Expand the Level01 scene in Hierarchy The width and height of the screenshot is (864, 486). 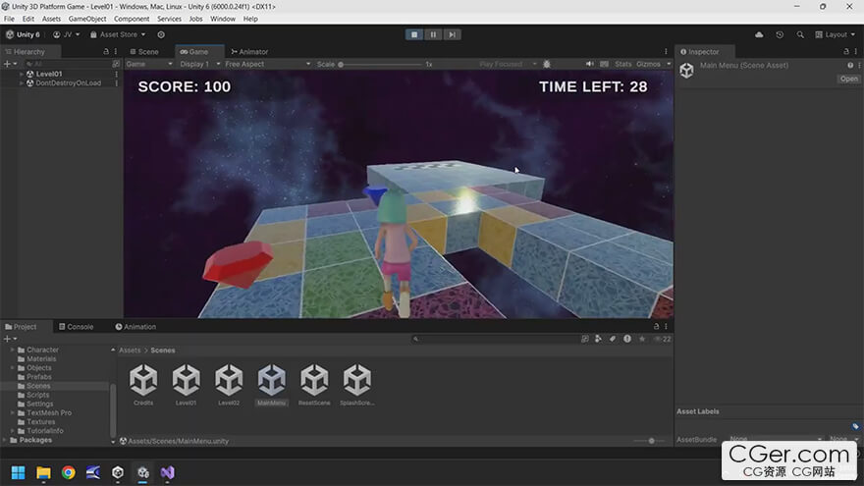coord(22,74)
